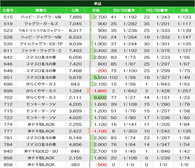
Task: Click game count 9,039
Action: 75,44
